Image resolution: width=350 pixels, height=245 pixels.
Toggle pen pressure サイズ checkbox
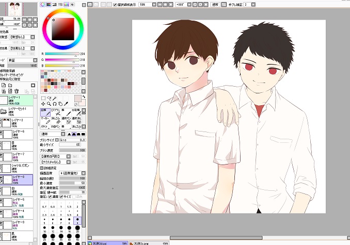point(61,197)
